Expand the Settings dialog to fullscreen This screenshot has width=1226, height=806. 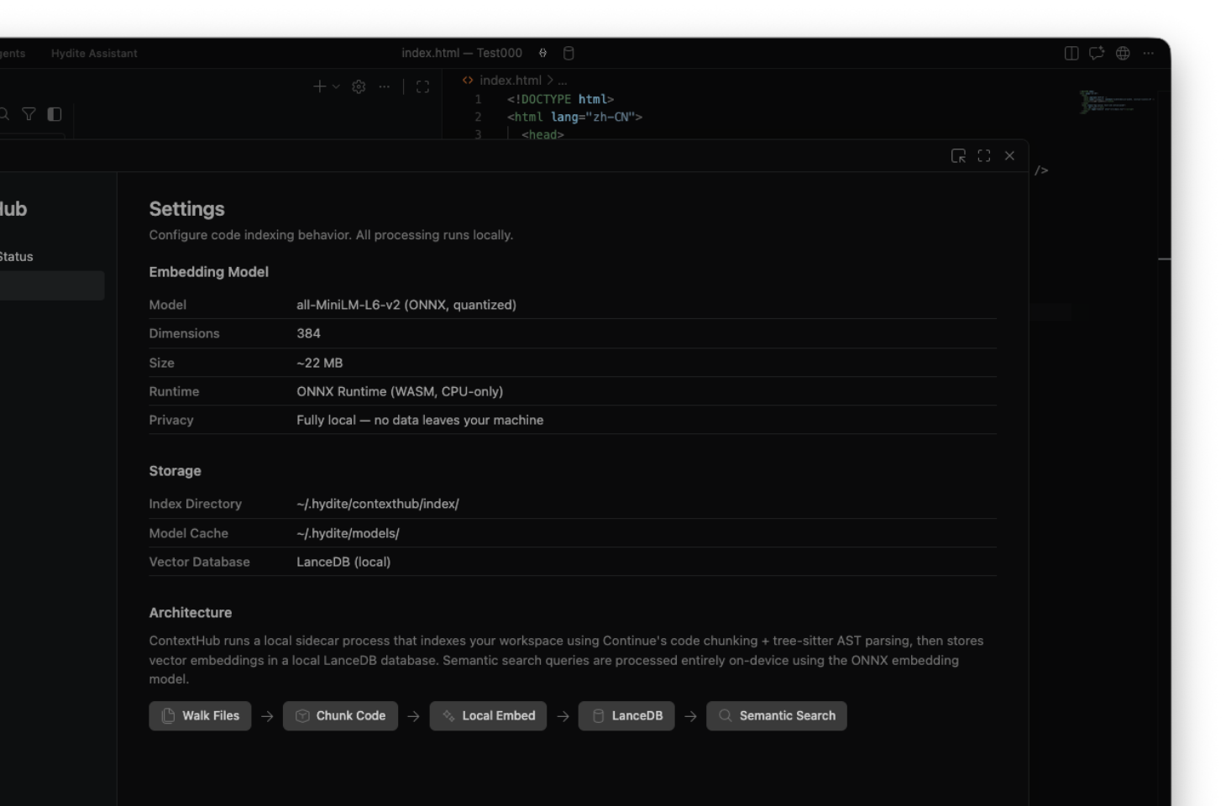pyautogui.click(x=984, y=156)
